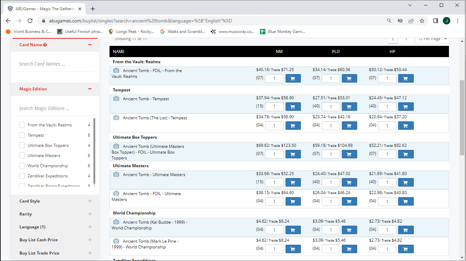Collapse the Magic Edition filter section

coord(90,89)
